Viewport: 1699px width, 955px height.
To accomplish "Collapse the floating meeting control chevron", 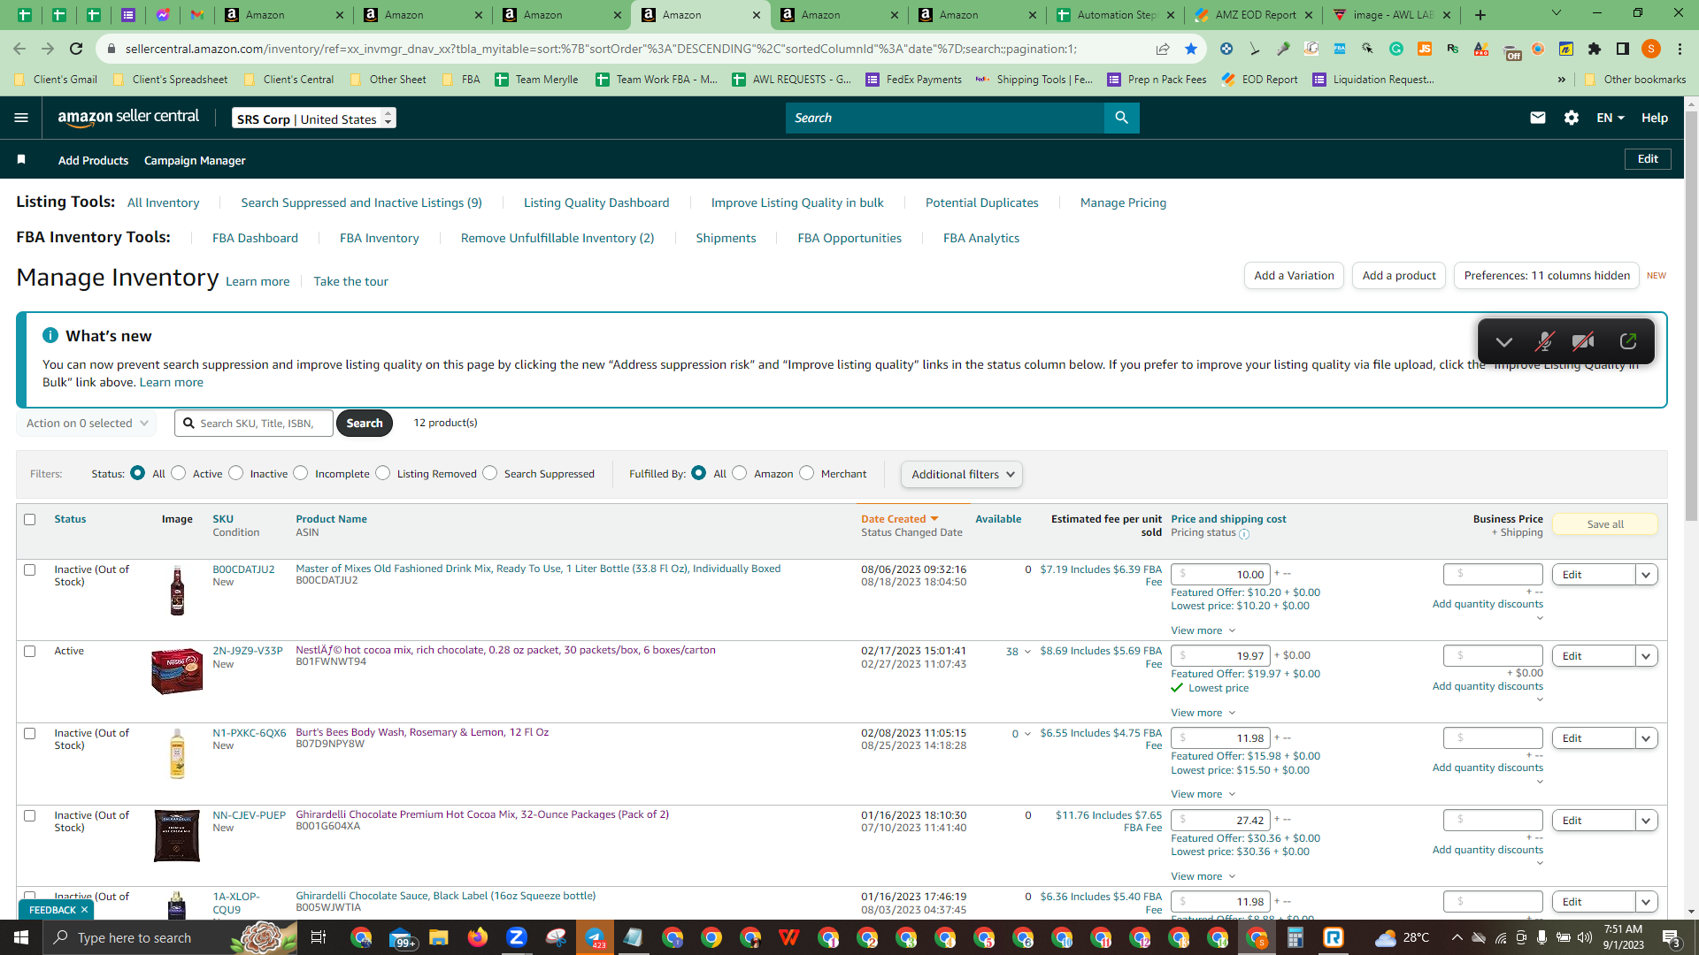I will [x=1504, y=342].
